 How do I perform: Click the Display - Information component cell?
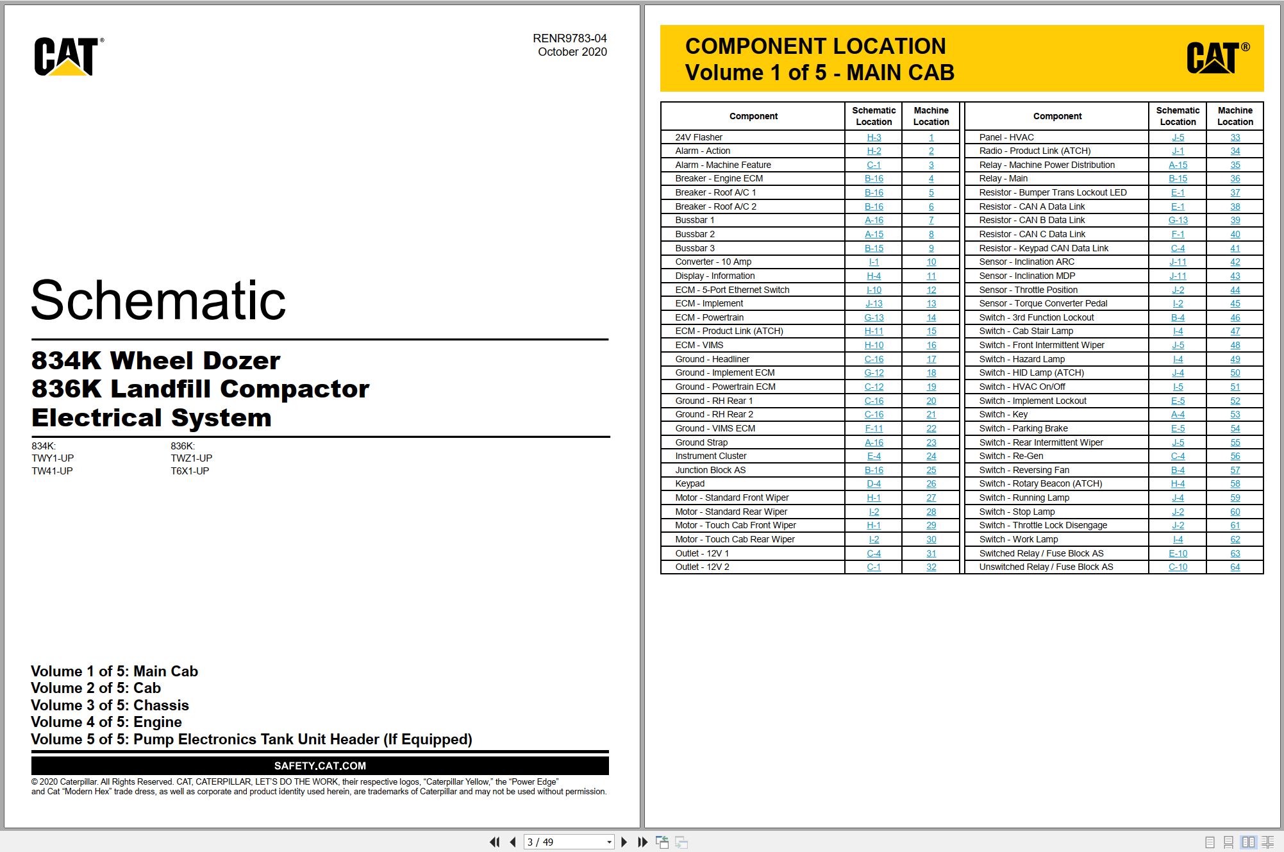coord(753,276)
